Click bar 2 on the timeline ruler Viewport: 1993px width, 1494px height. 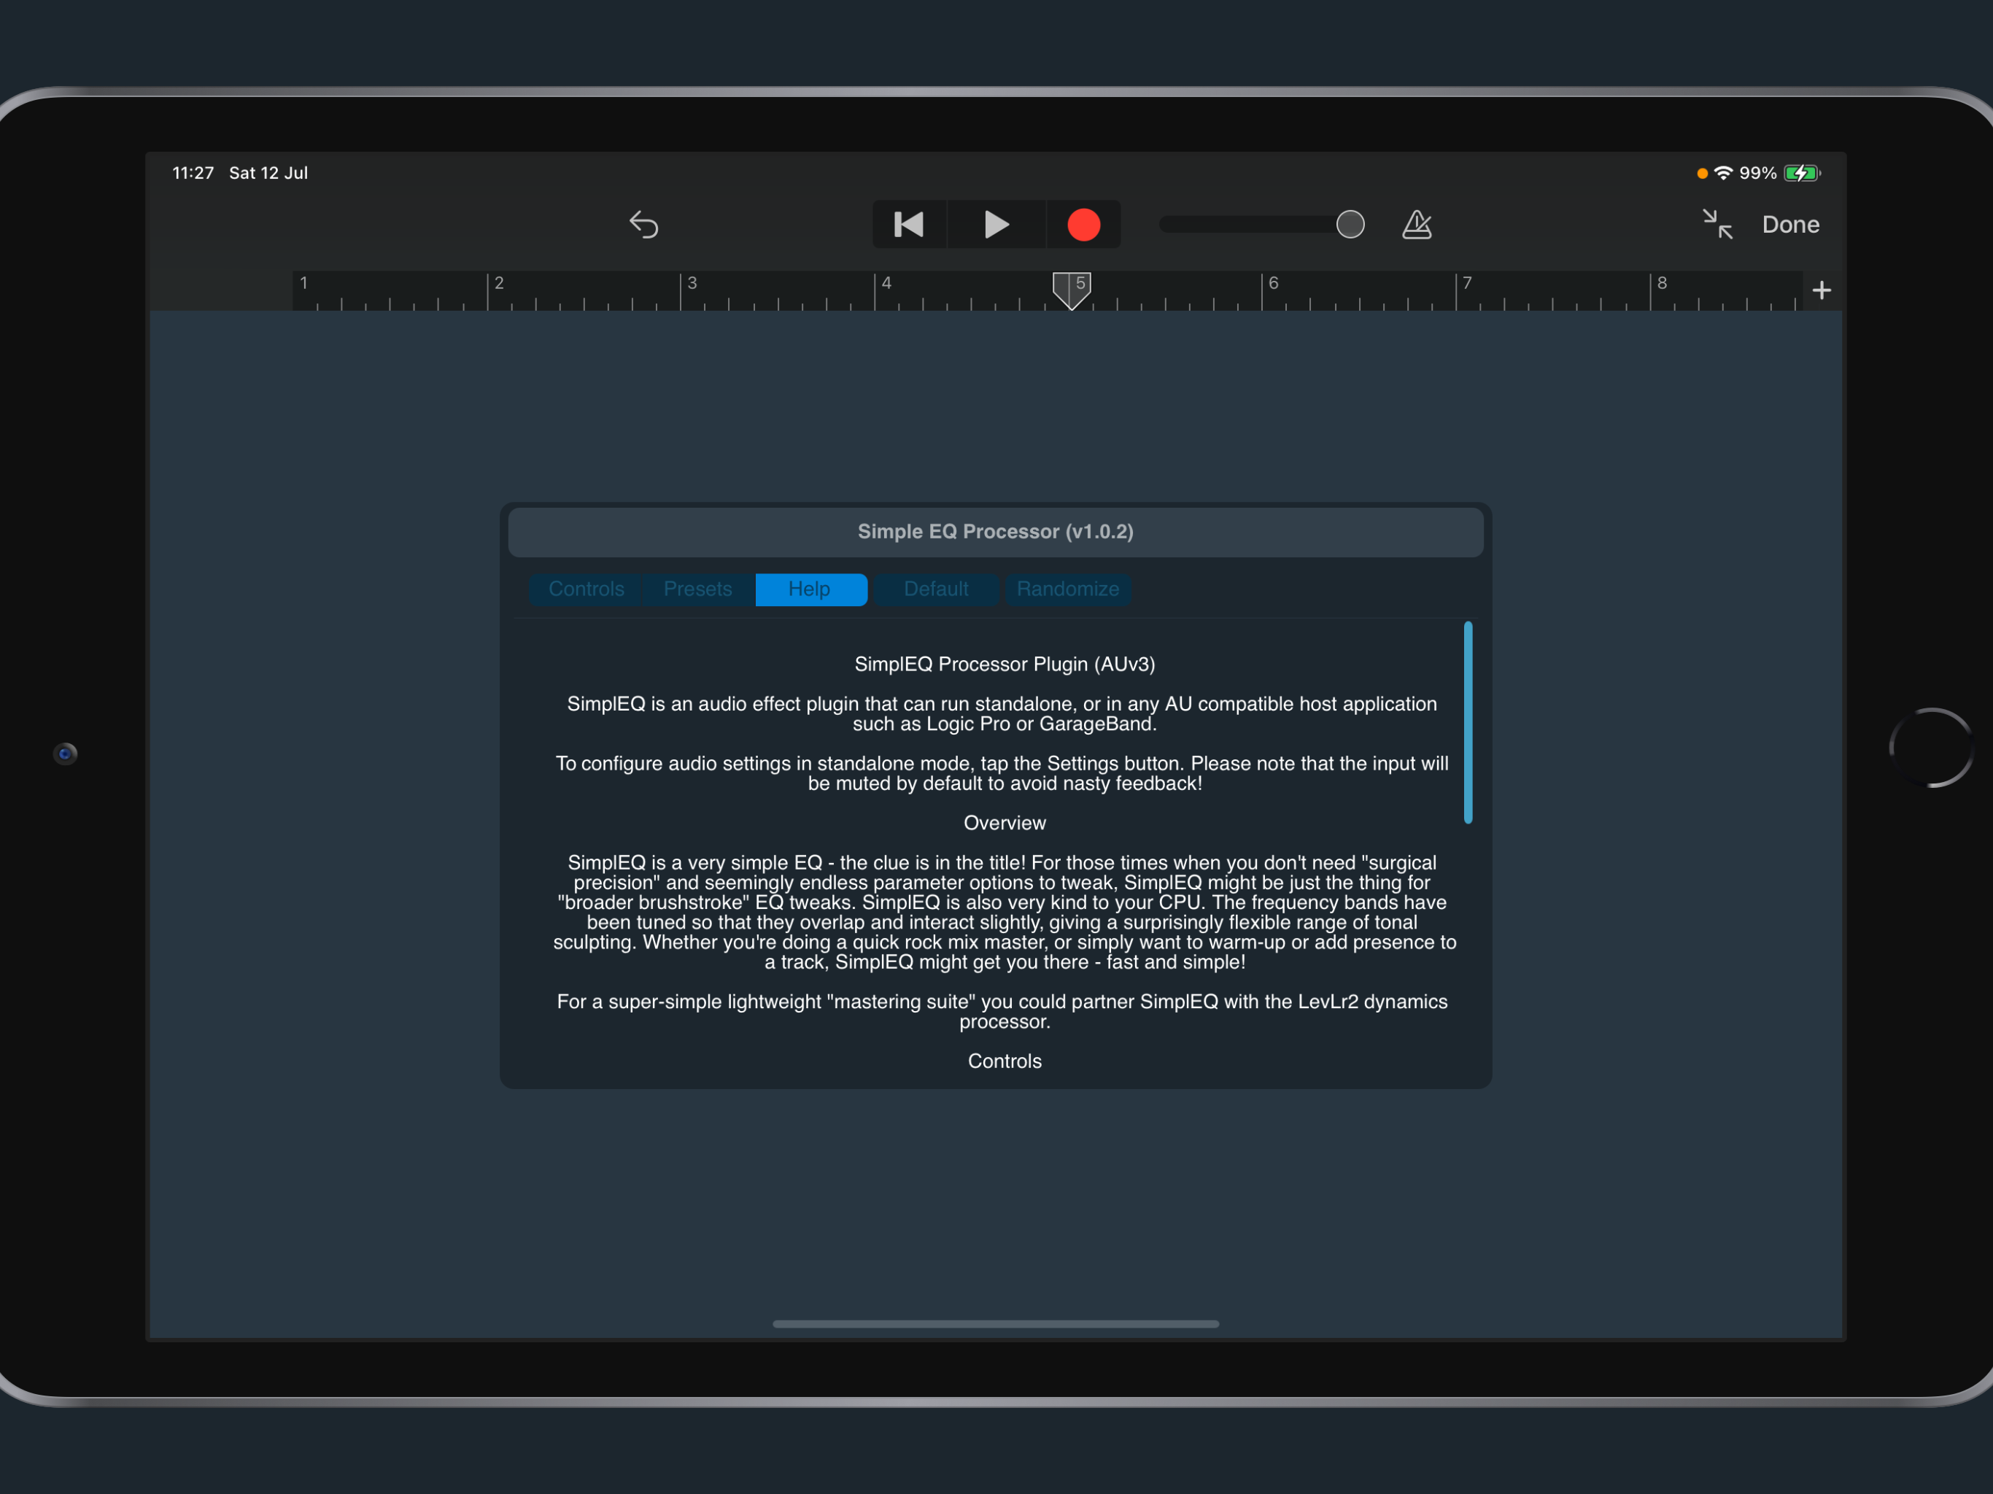coord(498,283)
